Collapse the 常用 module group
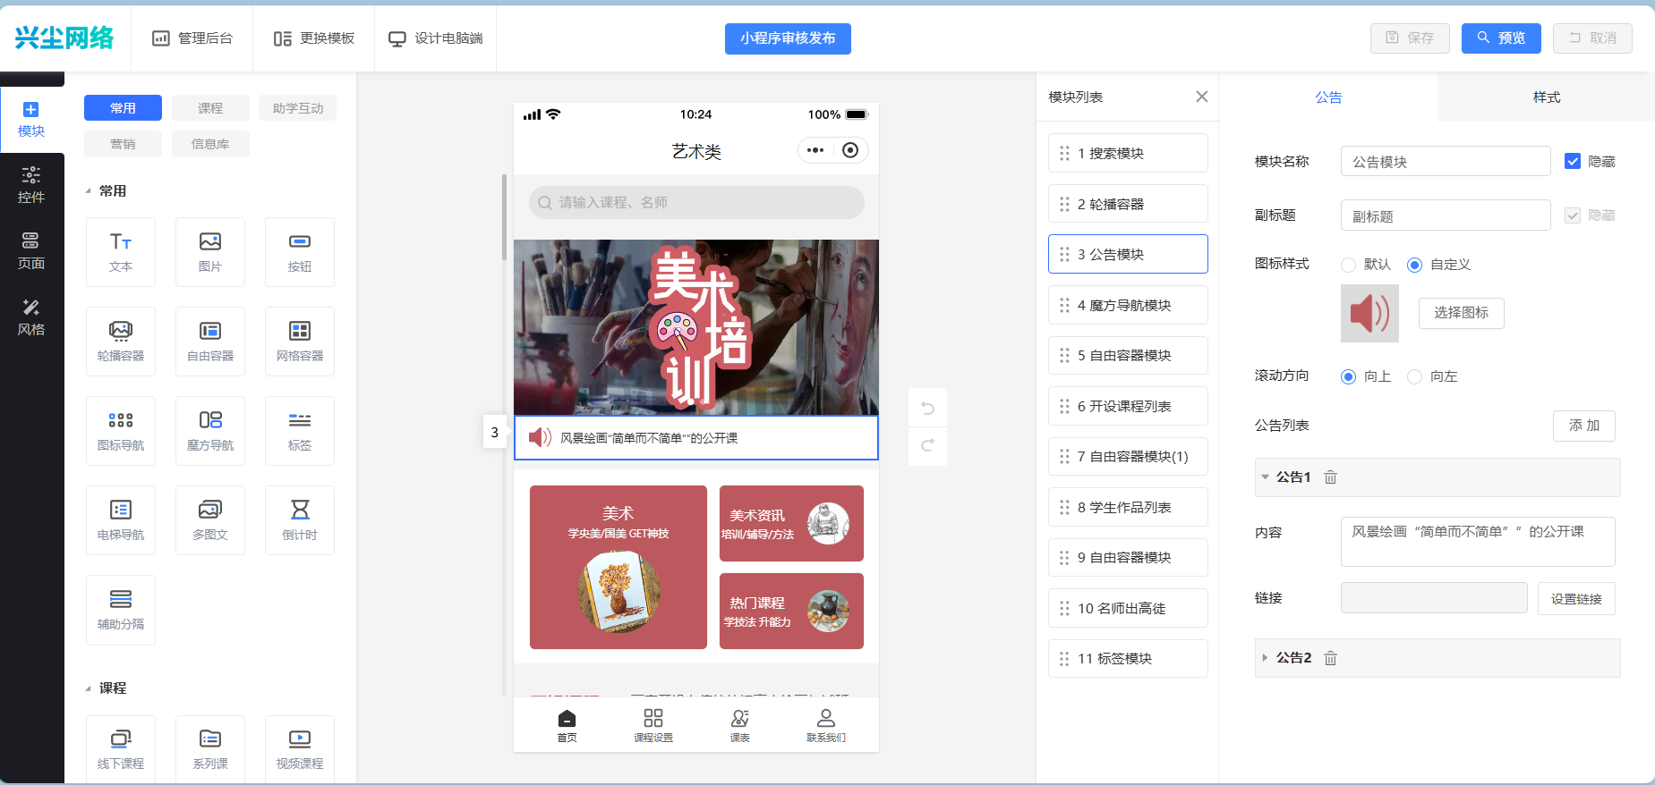This screenshot has width=1655, height=785. (x=88, y=191)
